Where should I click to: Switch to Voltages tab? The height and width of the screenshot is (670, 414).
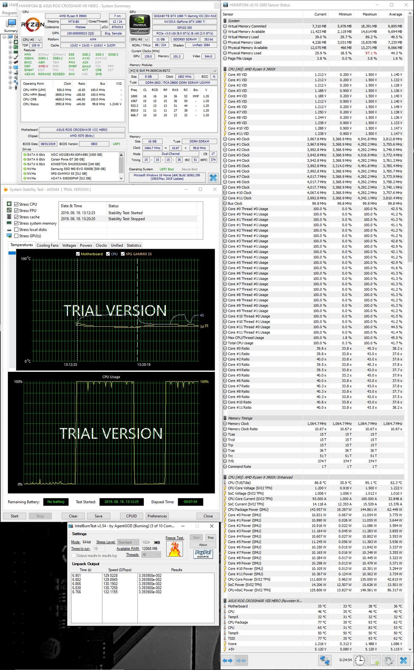coord(69,245)
